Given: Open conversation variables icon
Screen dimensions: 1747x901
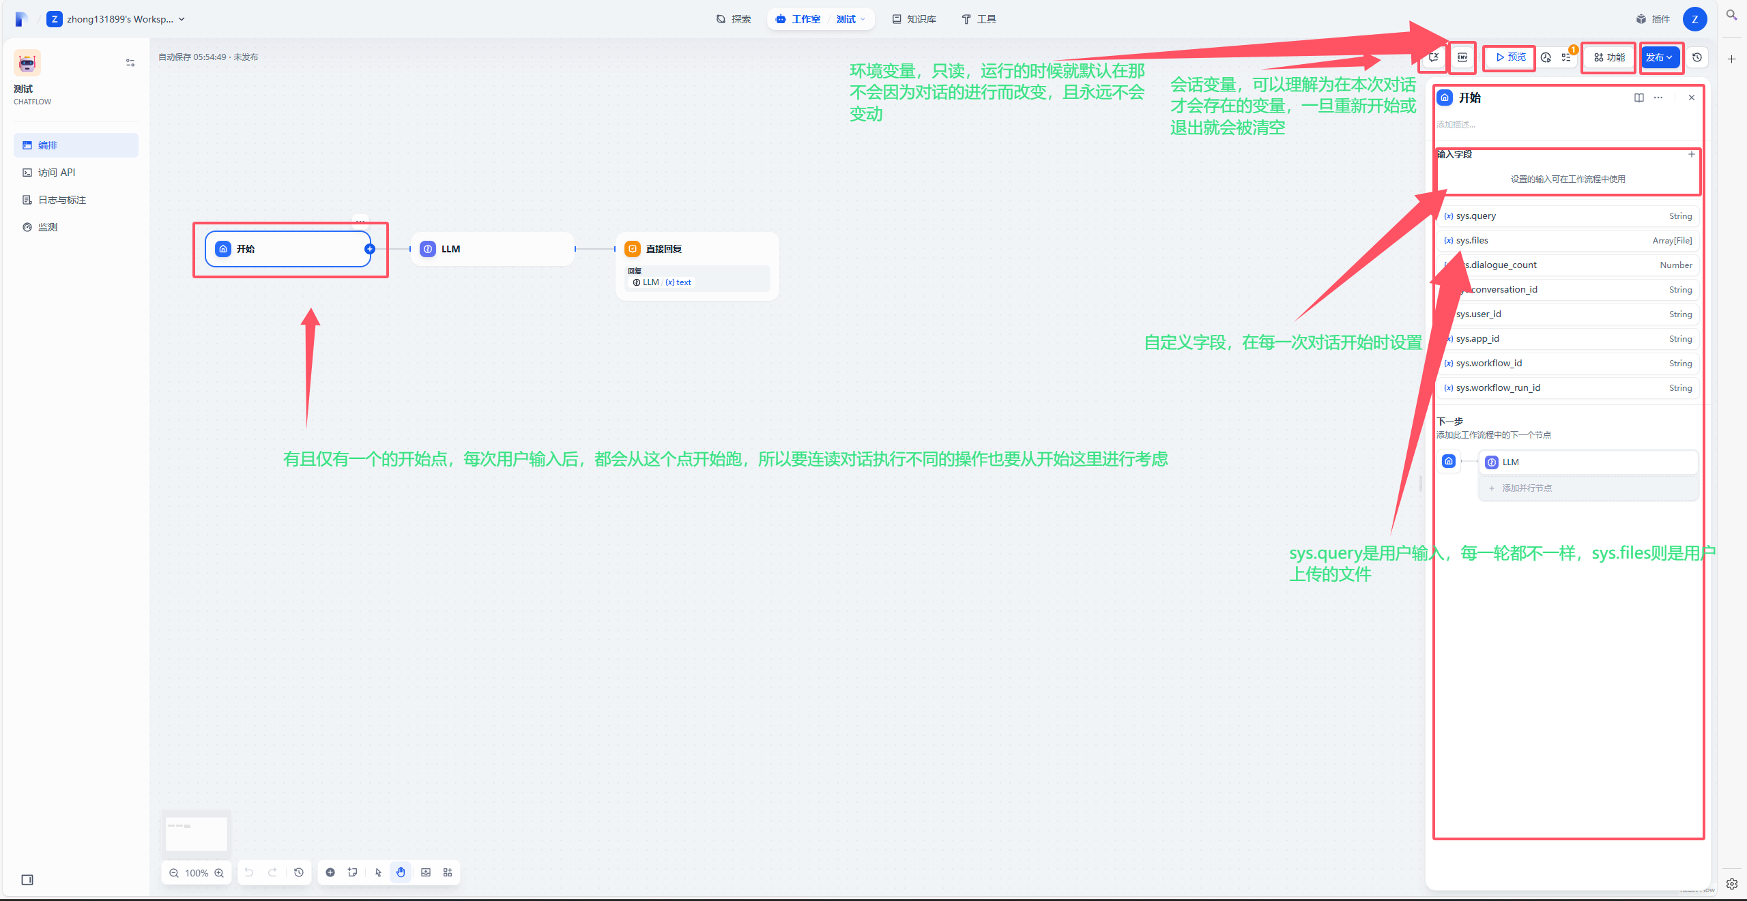Looking at the screenshot, I should (x=1433, y=57).
